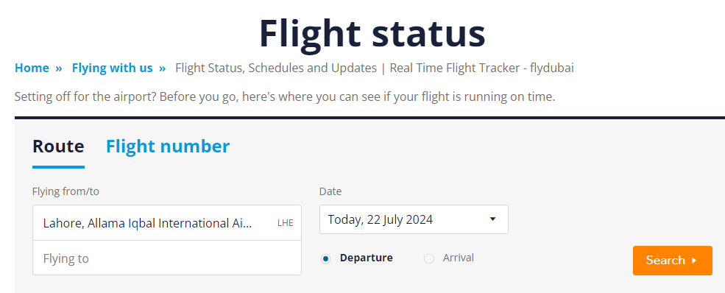Go to the Home breadcrumb link
725x293 pixels.
[32, 68]
